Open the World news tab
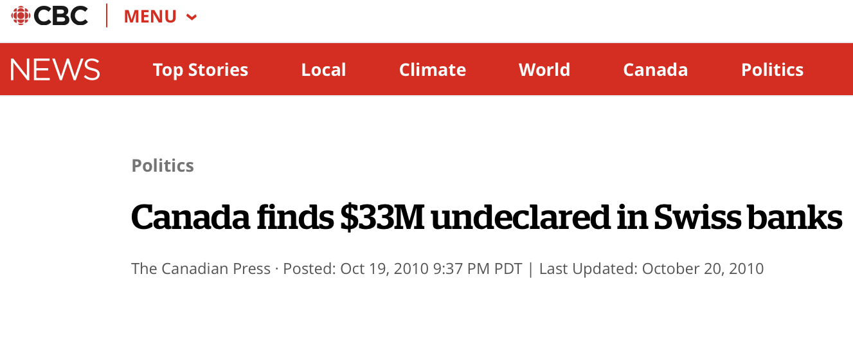The image size is (853, 346). tap(544, 69)
